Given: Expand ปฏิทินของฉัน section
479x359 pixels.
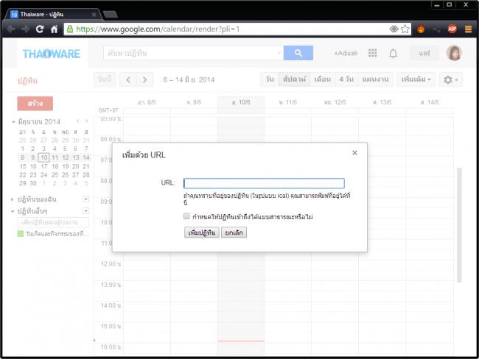Looking at the screenshot, I should [13, 199].
